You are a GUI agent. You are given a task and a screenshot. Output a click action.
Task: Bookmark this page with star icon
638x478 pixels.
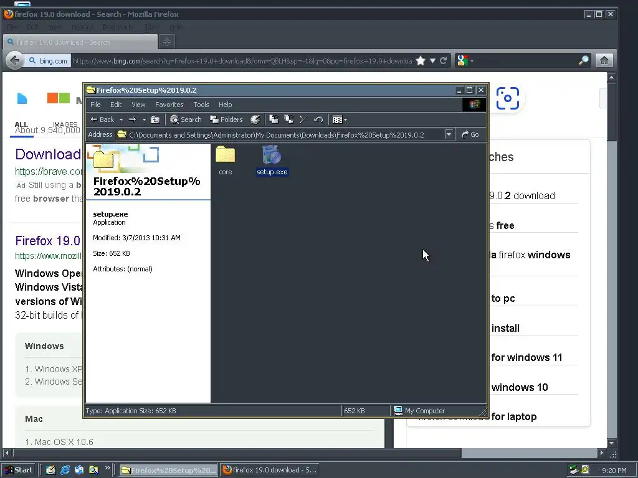[421, 61]
